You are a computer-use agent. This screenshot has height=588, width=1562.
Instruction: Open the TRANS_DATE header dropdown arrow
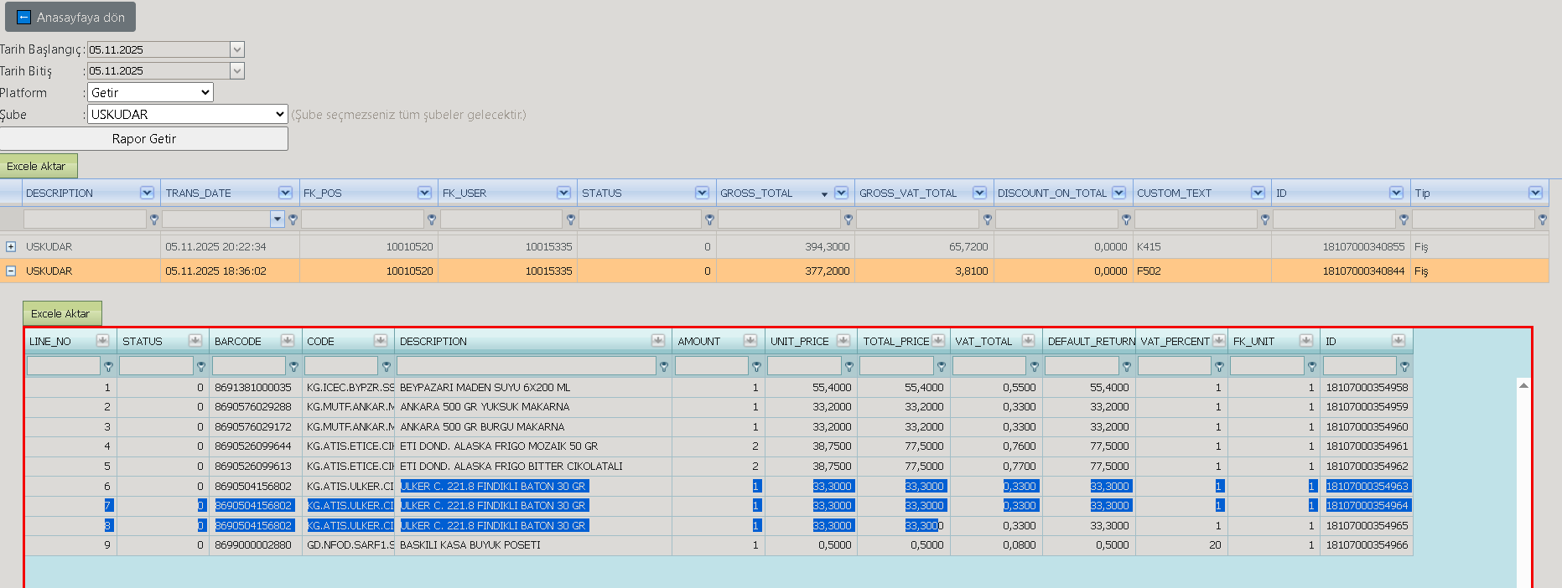click(285, 193)
